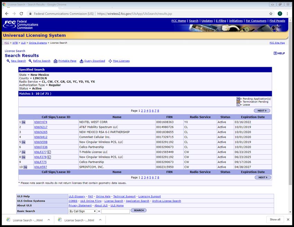Open the Updates header link
Screen dimensions: 294x227
point(207,21)
